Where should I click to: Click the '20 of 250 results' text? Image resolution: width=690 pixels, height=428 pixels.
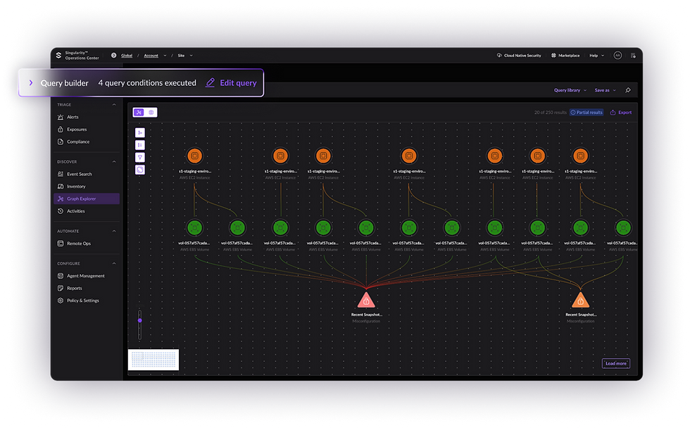click(550, 112)
